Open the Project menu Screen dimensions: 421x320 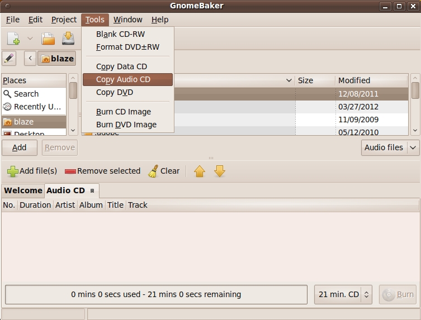click(x=64, y=20)
